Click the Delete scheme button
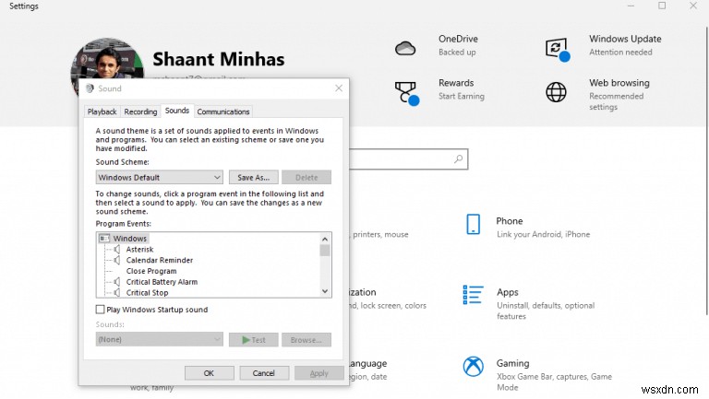 click(x=306, y=177)
